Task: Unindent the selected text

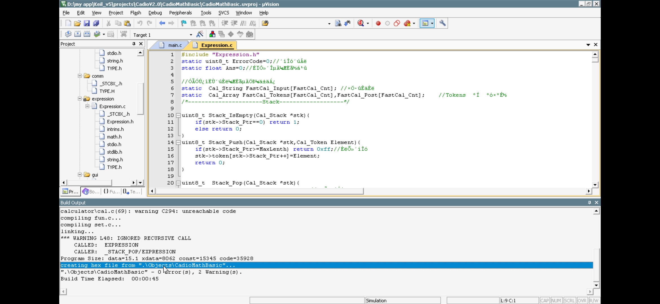Action: point(234,23)
